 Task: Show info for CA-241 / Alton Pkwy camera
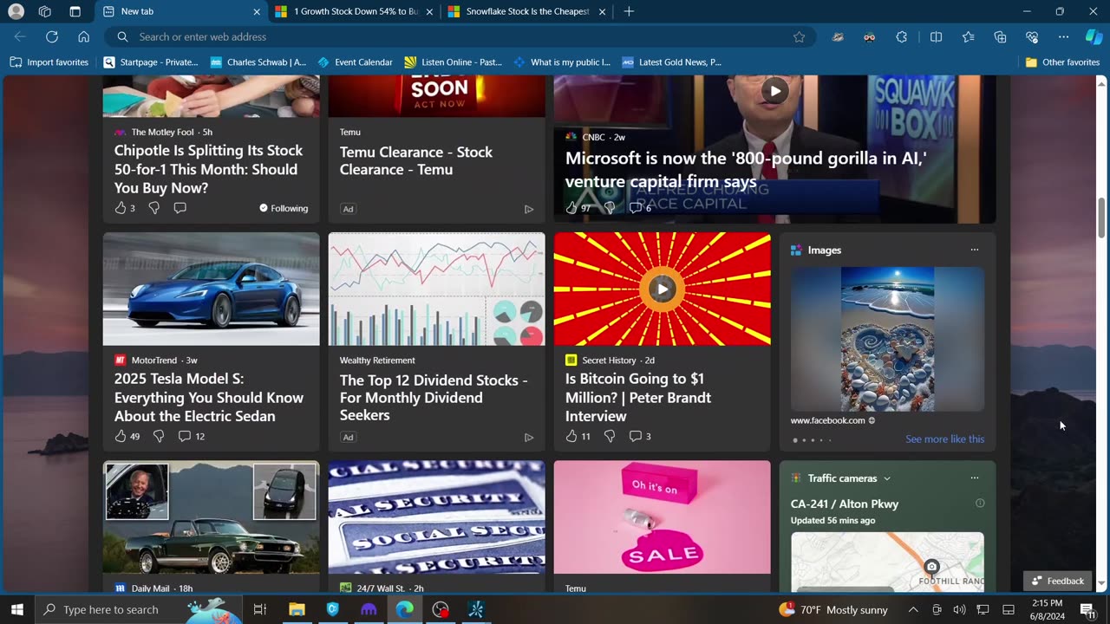(980, 504)
